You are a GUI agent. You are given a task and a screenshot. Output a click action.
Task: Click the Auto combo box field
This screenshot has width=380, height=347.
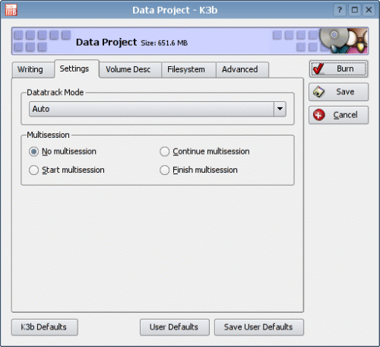tap(157, 109)
